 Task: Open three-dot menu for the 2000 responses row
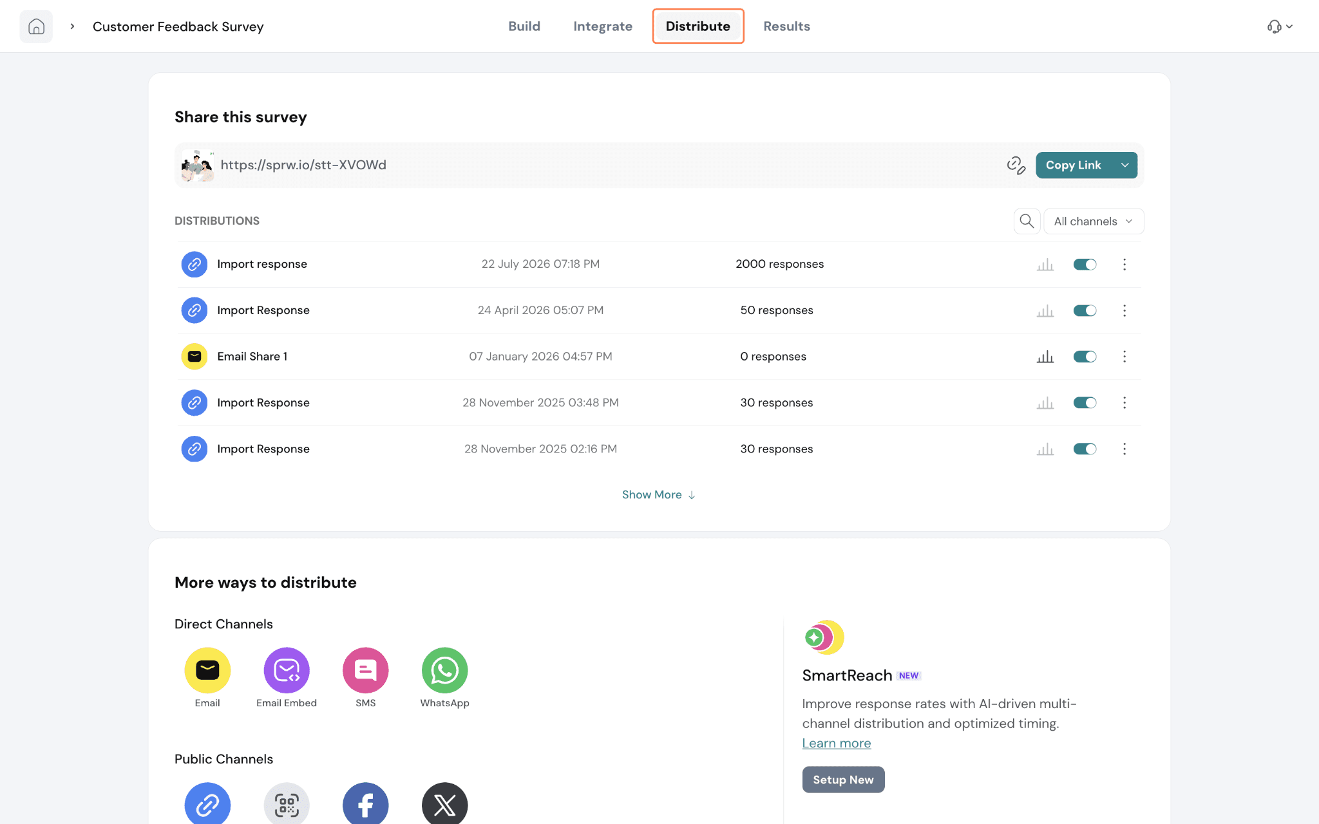tap(1124, 265)
